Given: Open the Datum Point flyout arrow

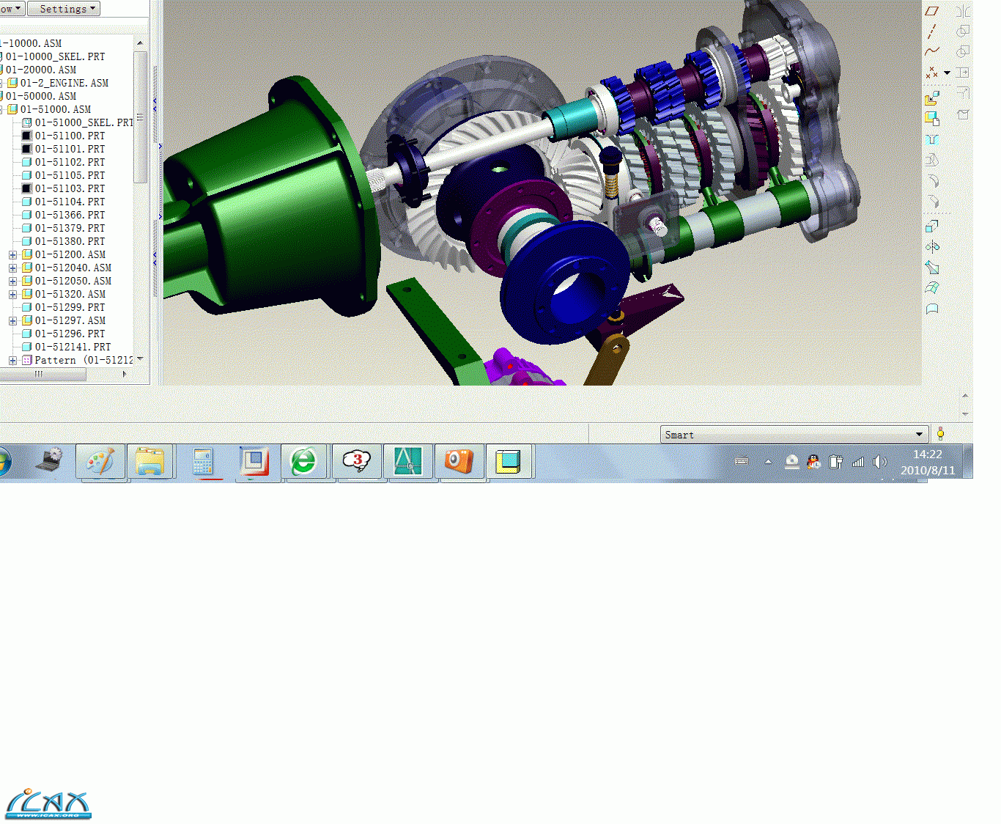Looking at the screenshot, I should coord(947,73).
